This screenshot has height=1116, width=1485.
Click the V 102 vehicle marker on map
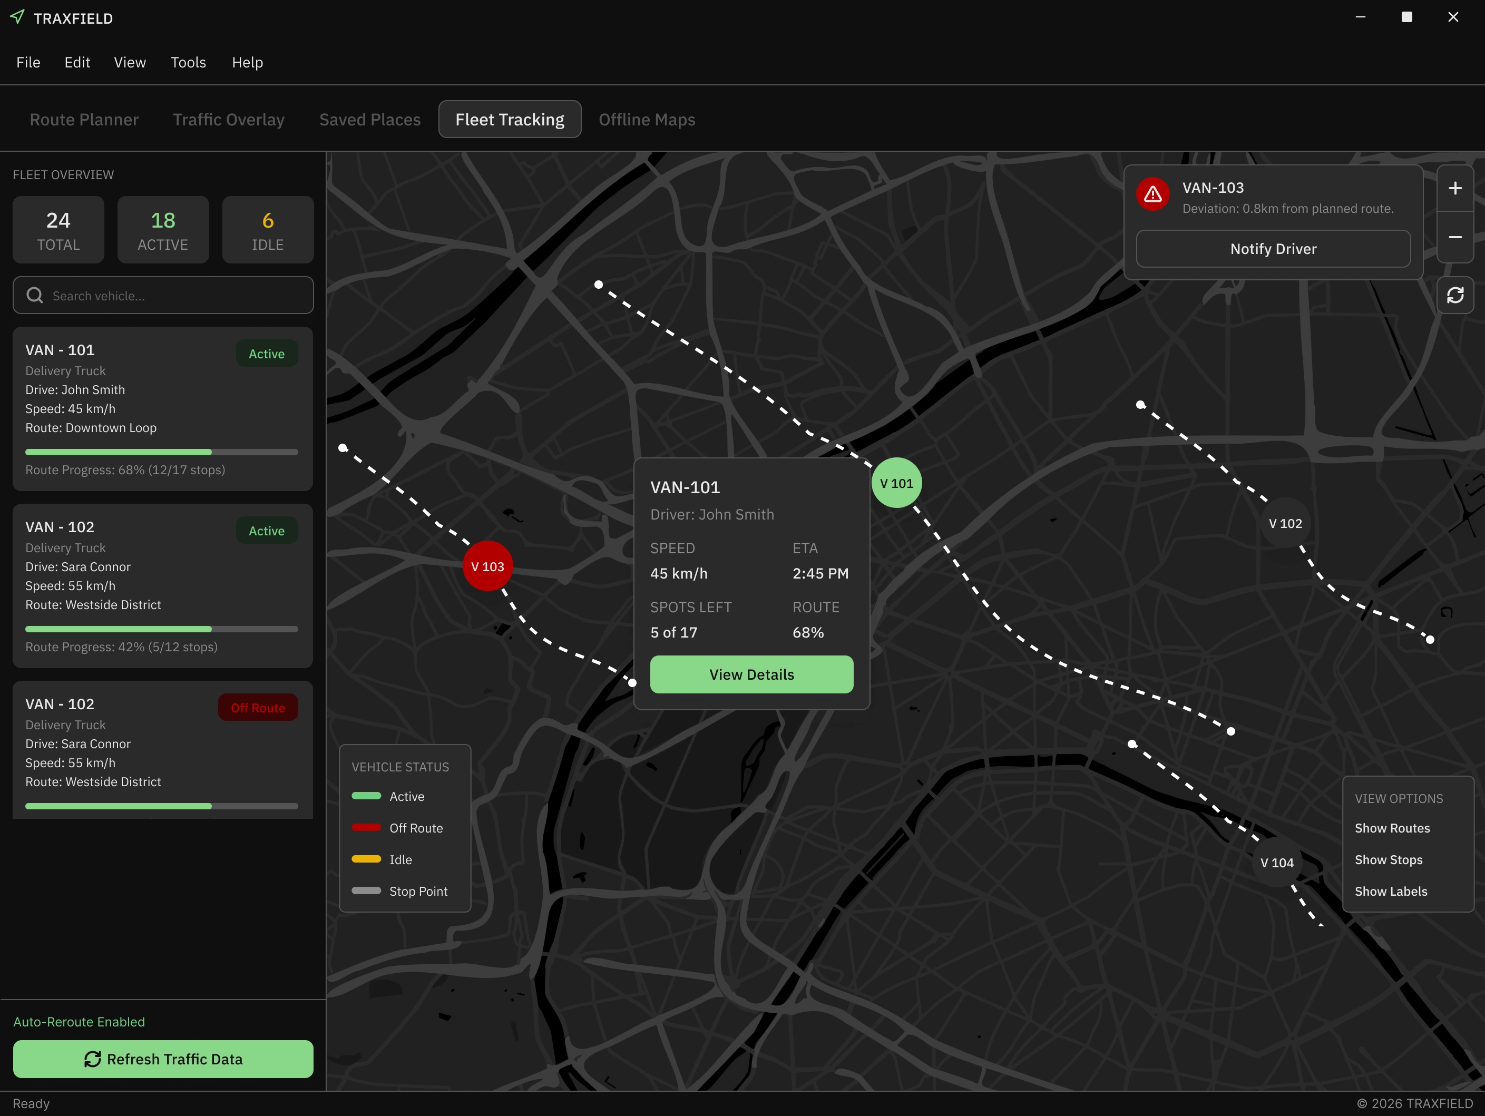pyautogui.click(x=1285, y=523)
